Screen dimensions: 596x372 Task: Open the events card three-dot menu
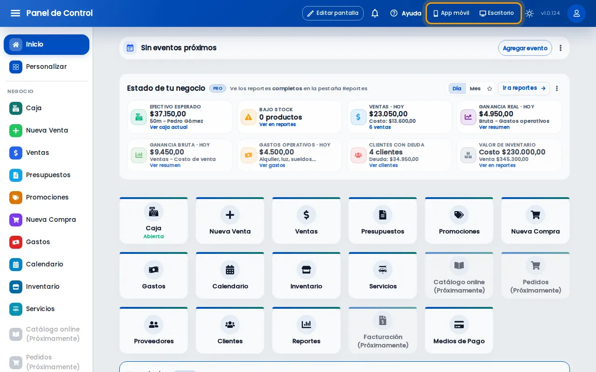pyautogui.click(x=561, y=48)
